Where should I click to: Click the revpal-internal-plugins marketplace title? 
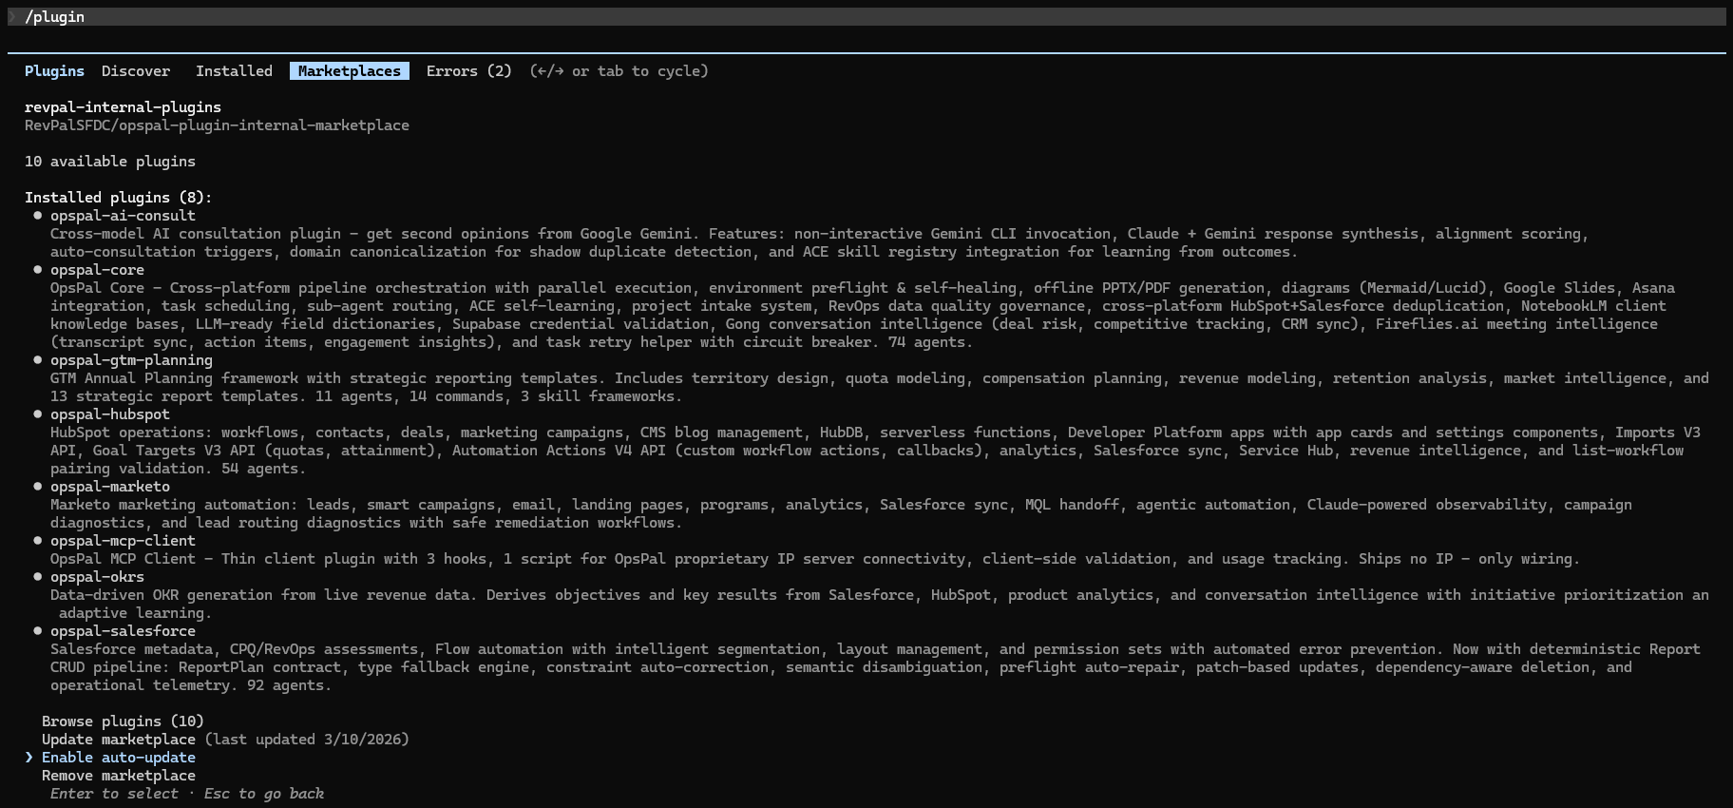(123, 107)
